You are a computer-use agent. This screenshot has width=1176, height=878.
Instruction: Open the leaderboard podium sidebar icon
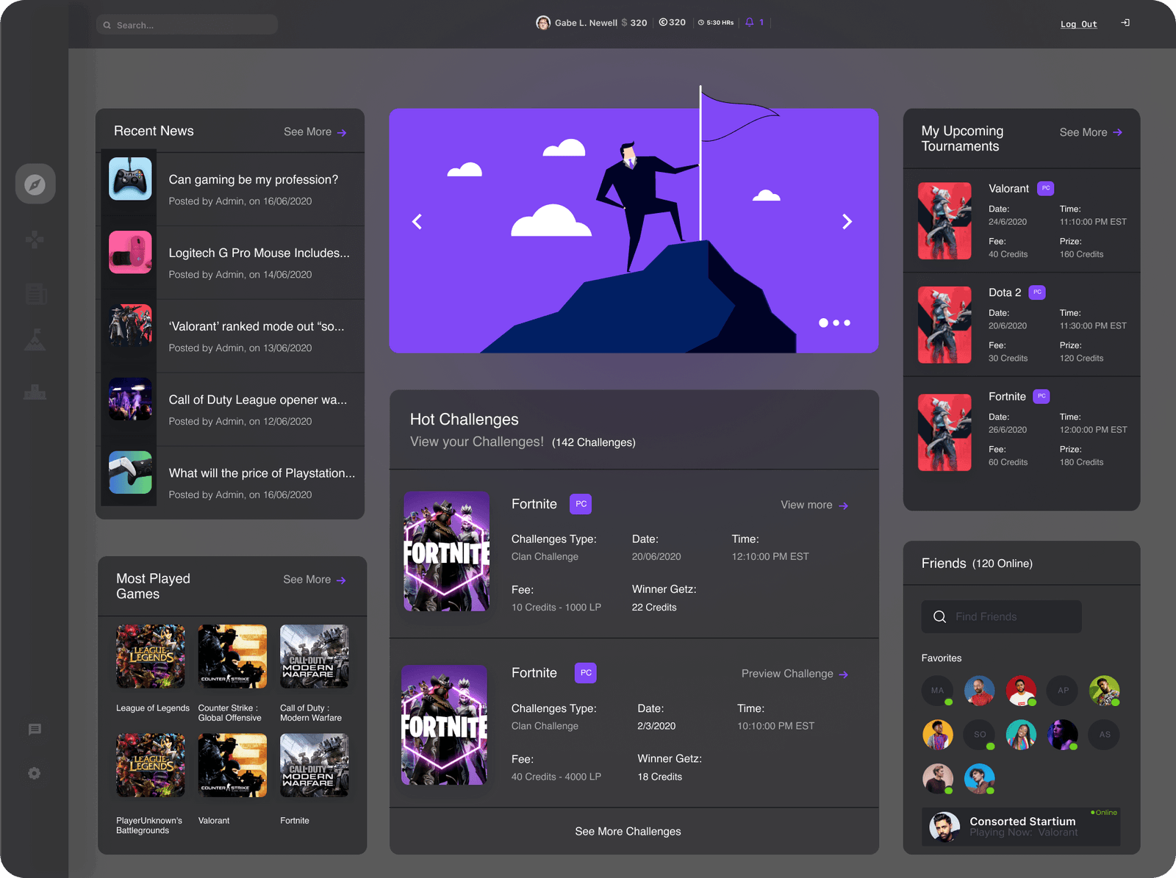(x=35, y=392)
